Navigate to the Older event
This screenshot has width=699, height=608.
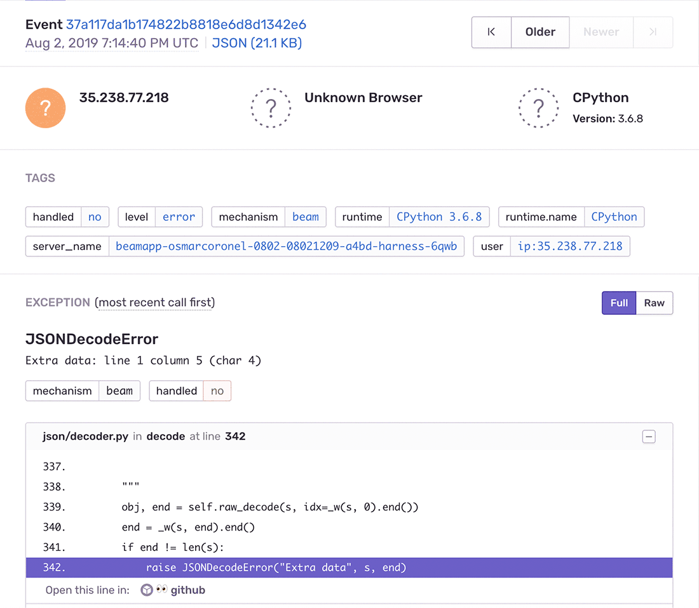point(540,32)
